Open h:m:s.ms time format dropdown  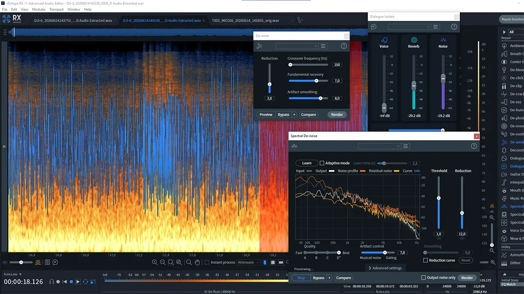[13, 274]
